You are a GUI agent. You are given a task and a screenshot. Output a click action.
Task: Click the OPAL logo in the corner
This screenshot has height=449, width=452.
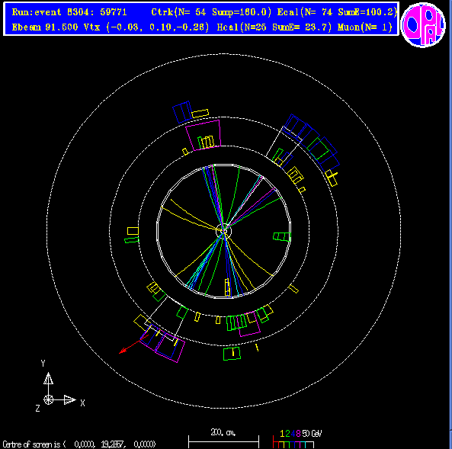point(423,24)
